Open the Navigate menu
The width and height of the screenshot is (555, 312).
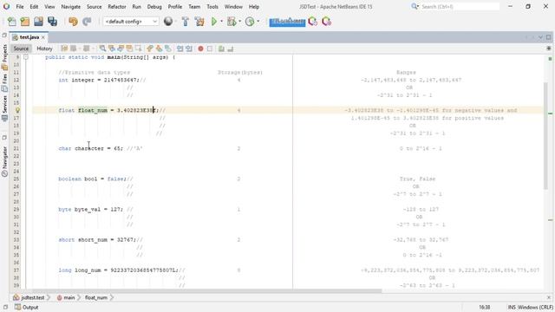coord(70,7)
